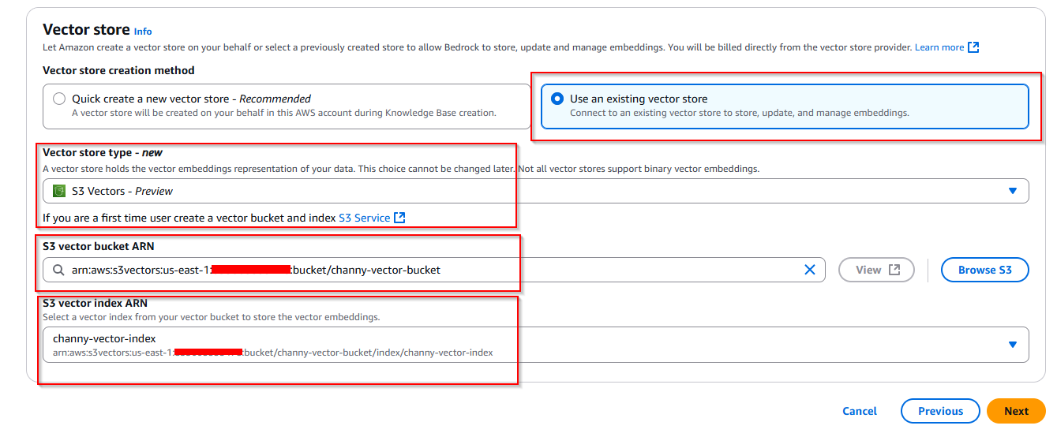
Task: Click the external link icon after Learn more
Action: tap(973, 47)
